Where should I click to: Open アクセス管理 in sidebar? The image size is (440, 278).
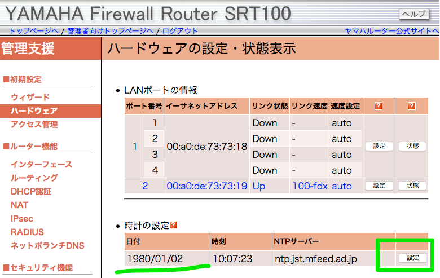pos(34,124)
